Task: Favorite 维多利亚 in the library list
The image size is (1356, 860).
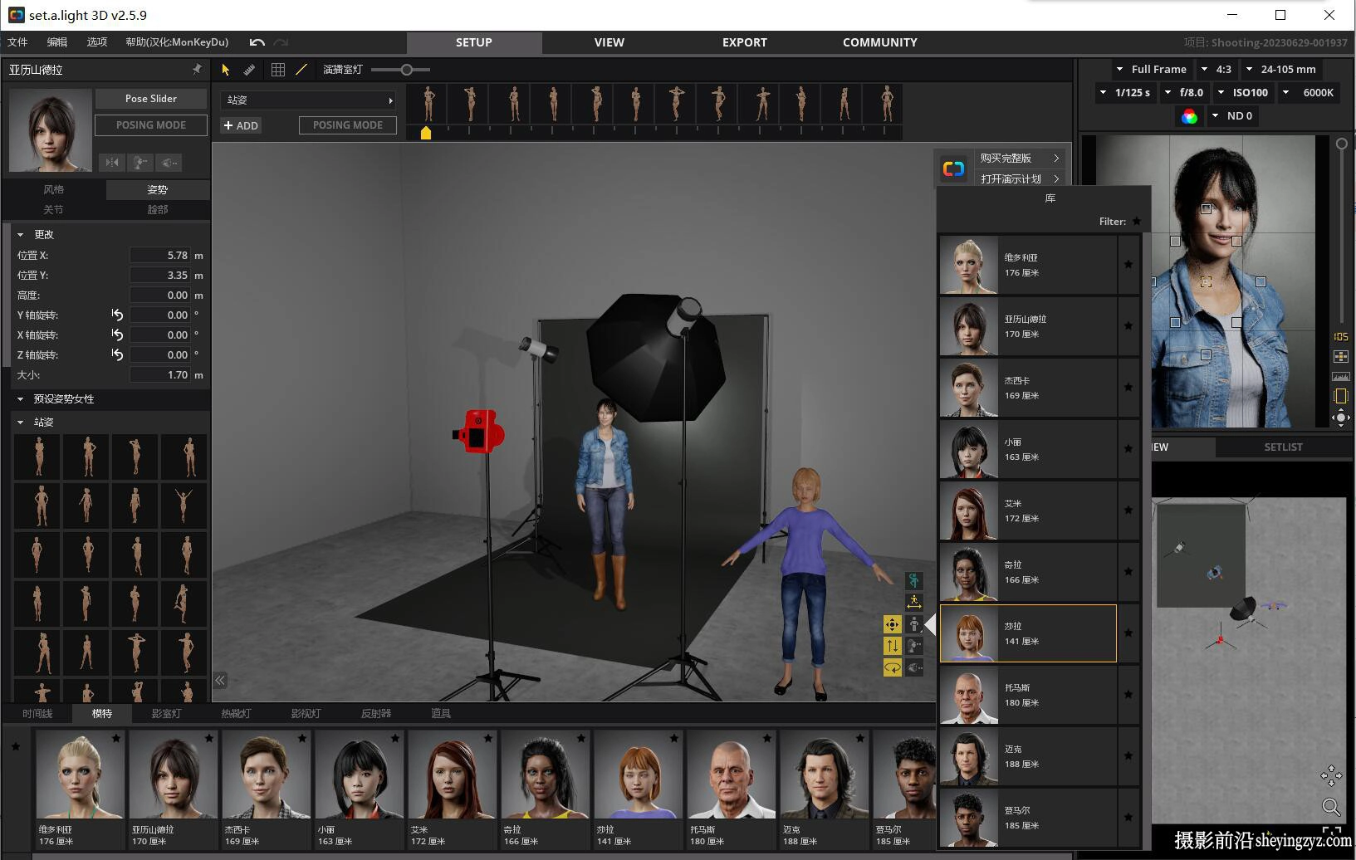Action: (1128, 265)
